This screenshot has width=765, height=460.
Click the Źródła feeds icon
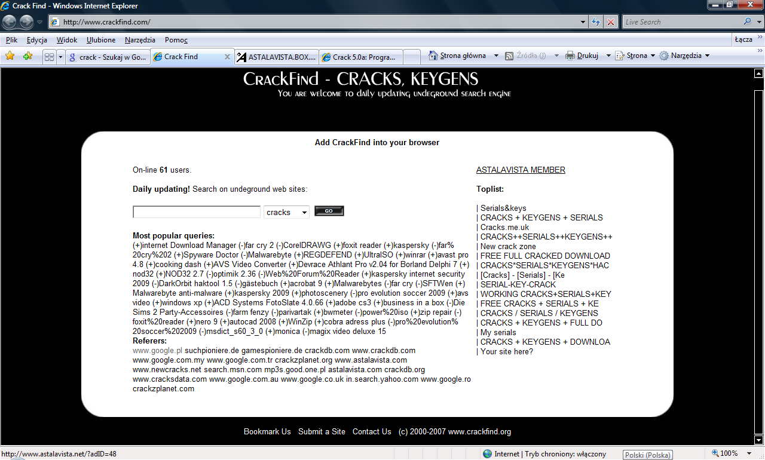tap(509, 56)
